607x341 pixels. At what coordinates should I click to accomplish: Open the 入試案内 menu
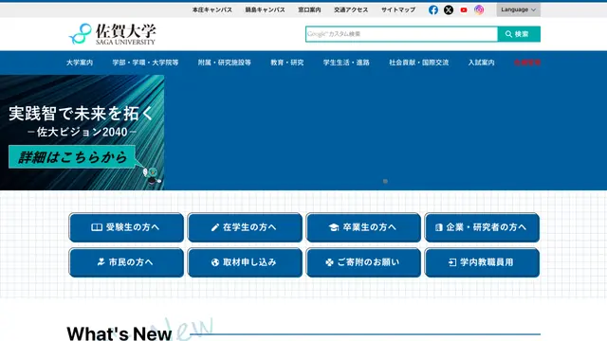[x=481, y=63]
